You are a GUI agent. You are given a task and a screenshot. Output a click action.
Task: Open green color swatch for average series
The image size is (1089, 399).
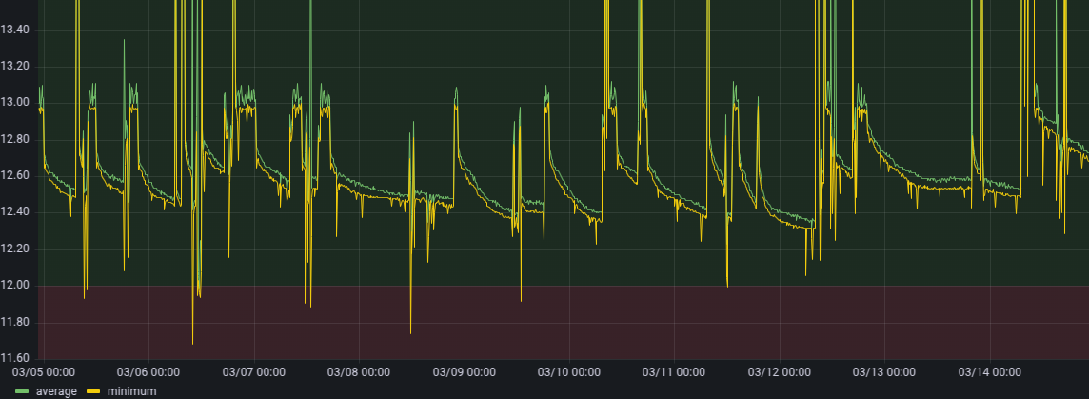(x=23, y=391)
